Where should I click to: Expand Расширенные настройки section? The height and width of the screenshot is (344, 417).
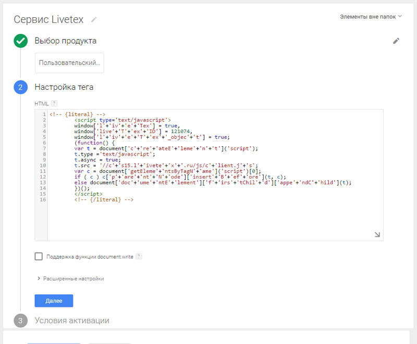(71, 279)
